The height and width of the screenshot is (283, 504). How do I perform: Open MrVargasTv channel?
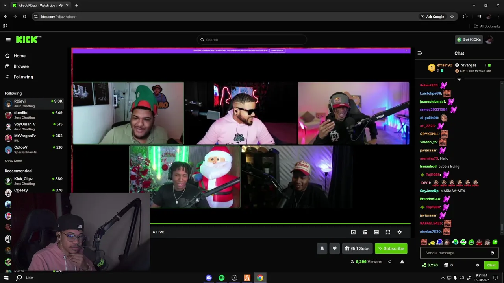point(33,138)
